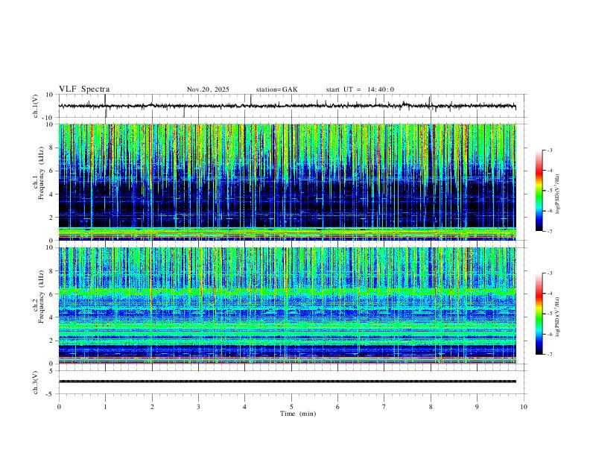Click the "-4" tick on ch.2 colorbar

point(549,293)
